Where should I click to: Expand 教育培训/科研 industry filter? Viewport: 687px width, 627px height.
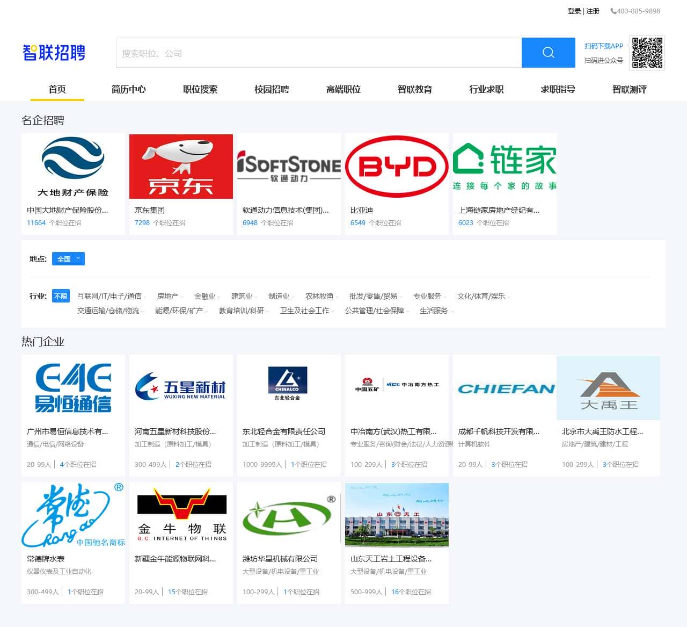pyautogui.click(x=244, y=311)
